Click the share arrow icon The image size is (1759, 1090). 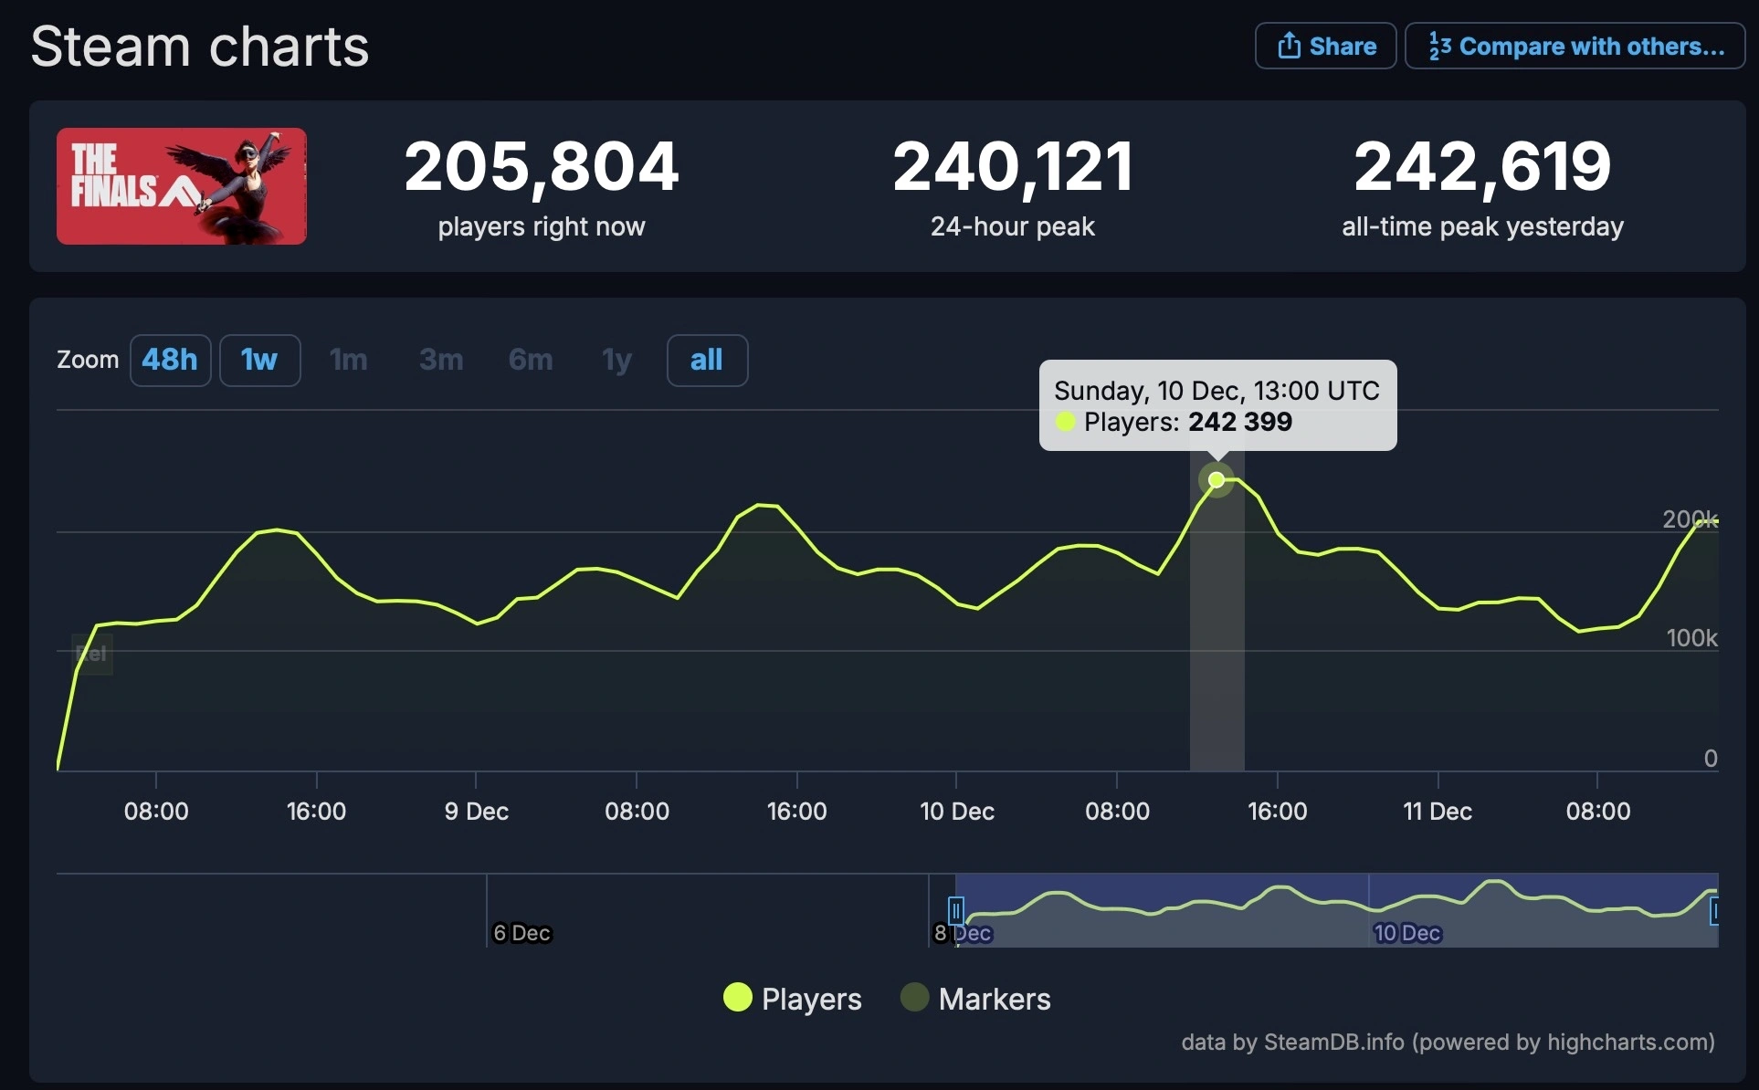tap(1289, 45)
